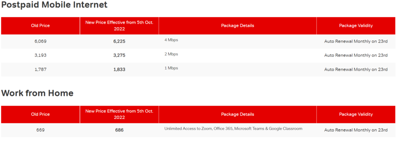The width and height of the screenshot is (398, 145).
Task: Click the new price 1,833 cell
Action: (119, 69)
